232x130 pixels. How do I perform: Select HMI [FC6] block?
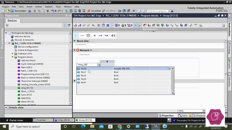26,98
